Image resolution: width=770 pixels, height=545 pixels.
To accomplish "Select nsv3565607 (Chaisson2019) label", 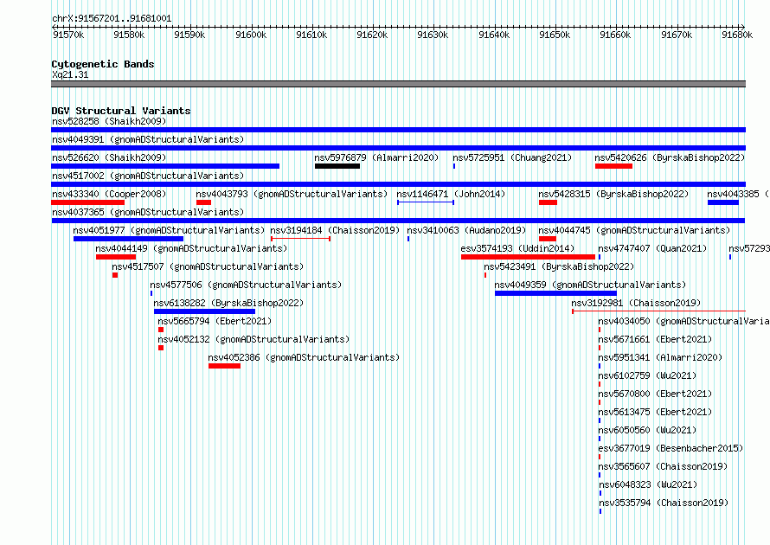I will point(663,466).
